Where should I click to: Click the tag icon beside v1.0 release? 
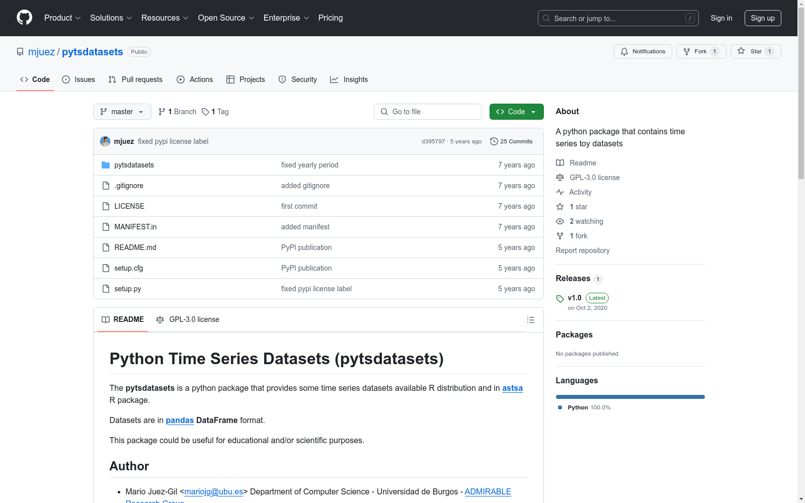[560, 299]
